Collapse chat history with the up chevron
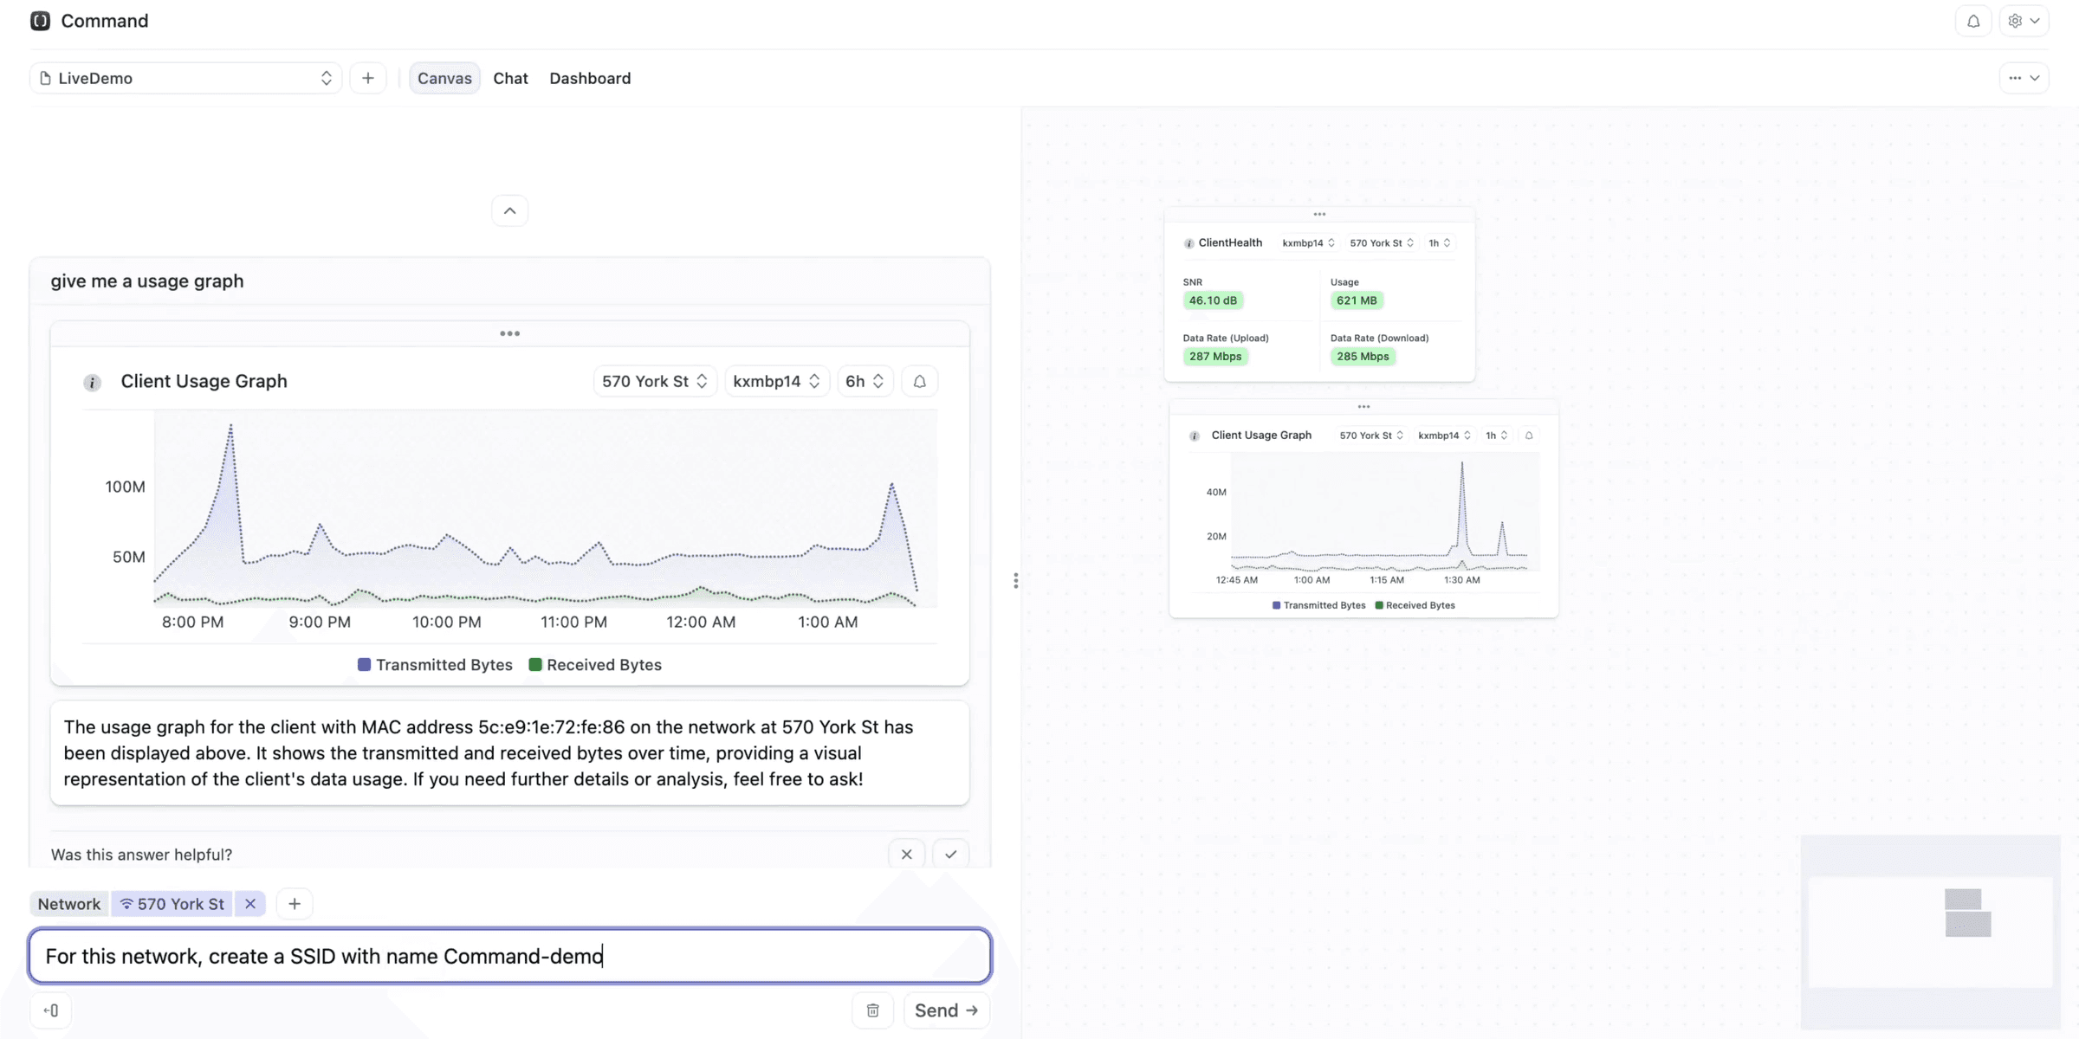This screenshot has width=2079, height=1039. [509, 210]
